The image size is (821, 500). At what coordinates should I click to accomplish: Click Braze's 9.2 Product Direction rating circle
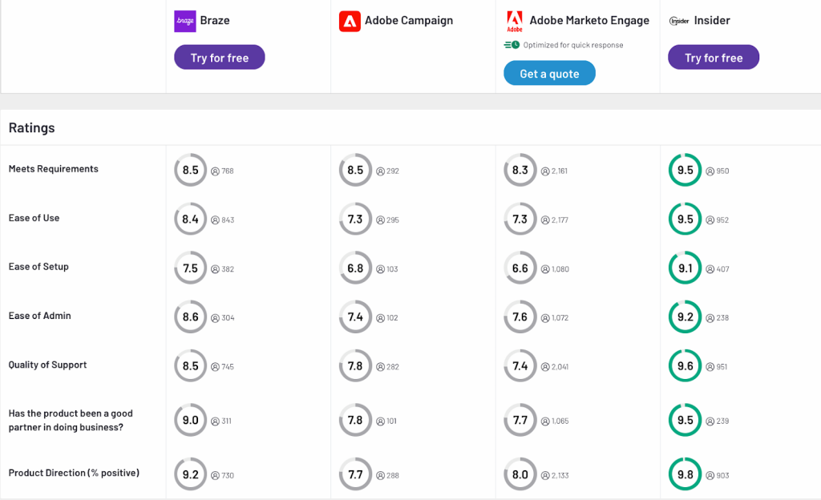point(190,474)
